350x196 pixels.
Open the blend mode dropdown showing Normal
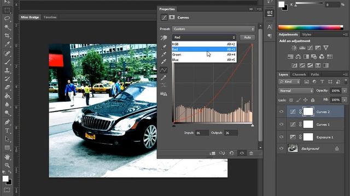pos(296,91)
